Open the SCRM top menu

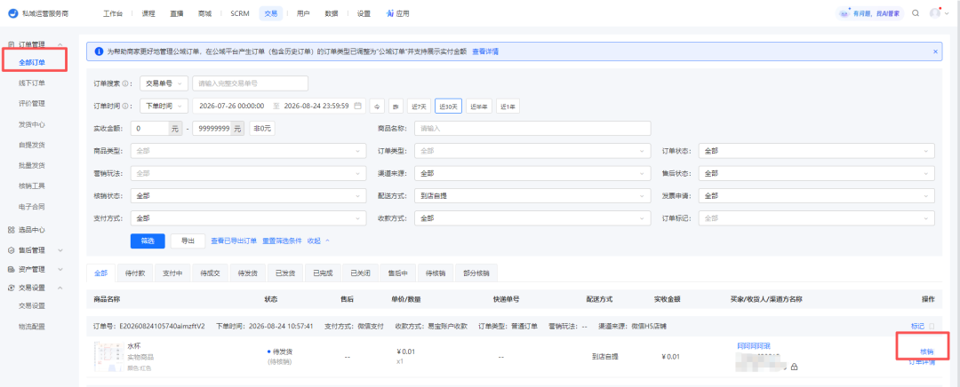pos(240,13)
